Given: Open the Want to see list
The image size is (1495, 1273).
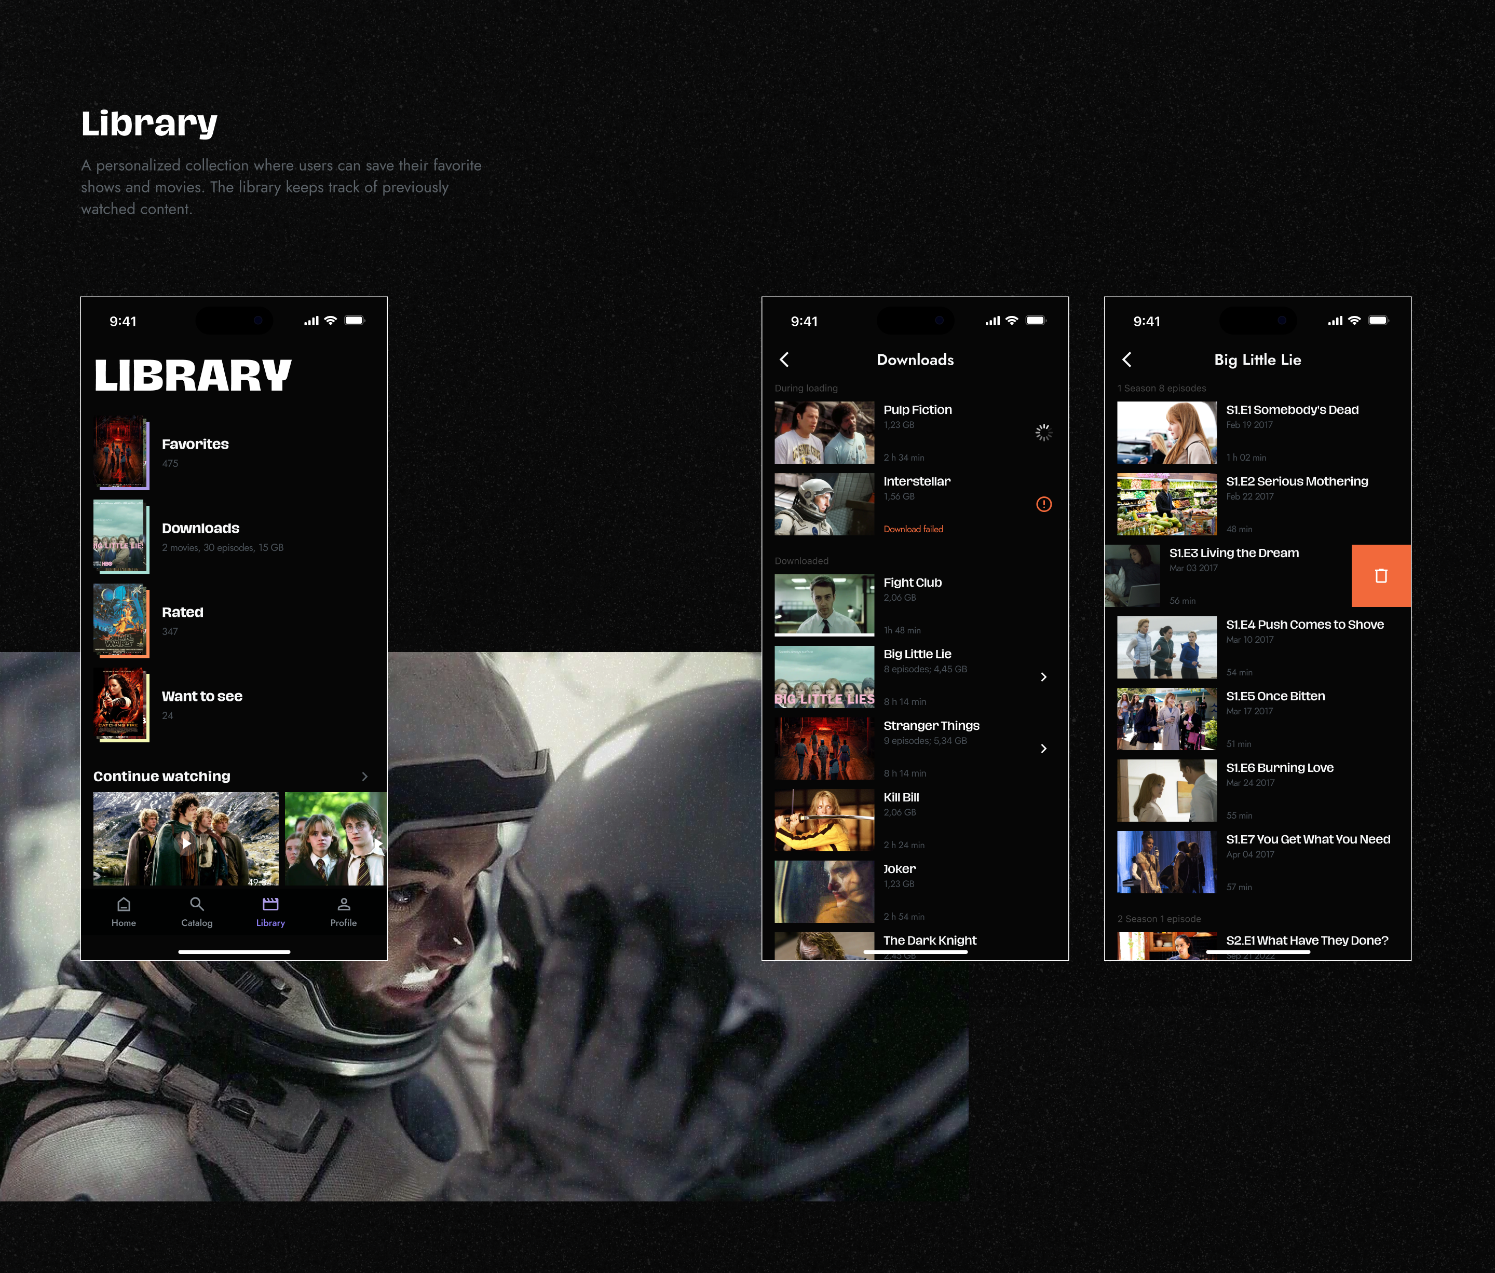Looking at the screenshot, I should point(201,697).
